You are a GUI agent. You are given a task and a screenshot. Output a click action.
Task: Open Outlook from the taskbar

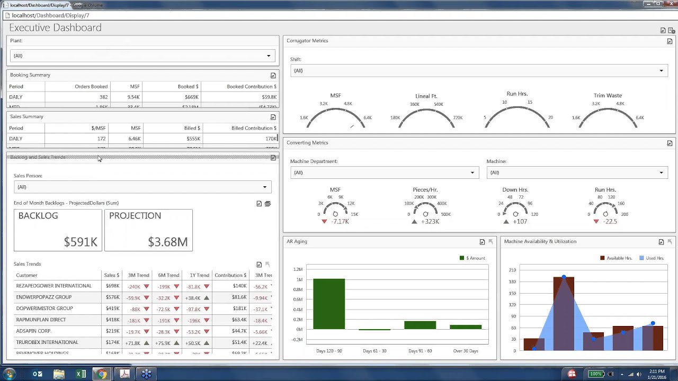tap(37, 374)
